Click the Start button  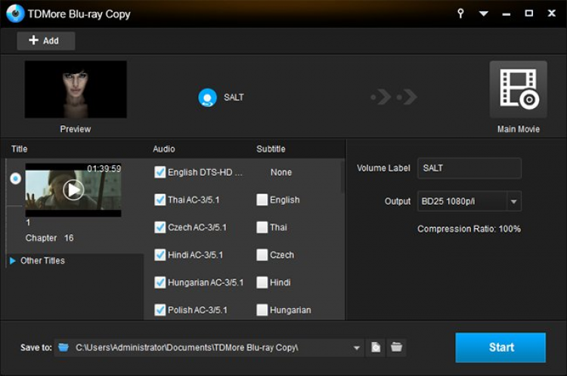click(500, 347)
